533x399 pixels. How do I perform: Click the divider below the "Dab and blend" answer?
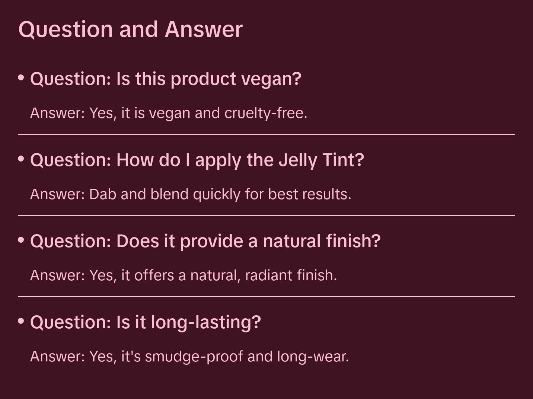(x=266, y=216)
